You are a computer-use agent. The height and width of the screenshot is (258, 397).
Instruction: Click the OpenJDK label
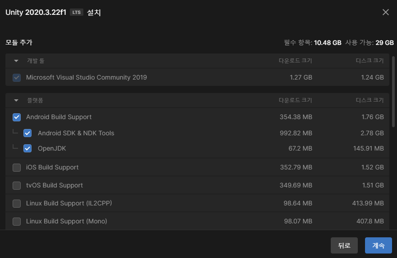[52, 148]
